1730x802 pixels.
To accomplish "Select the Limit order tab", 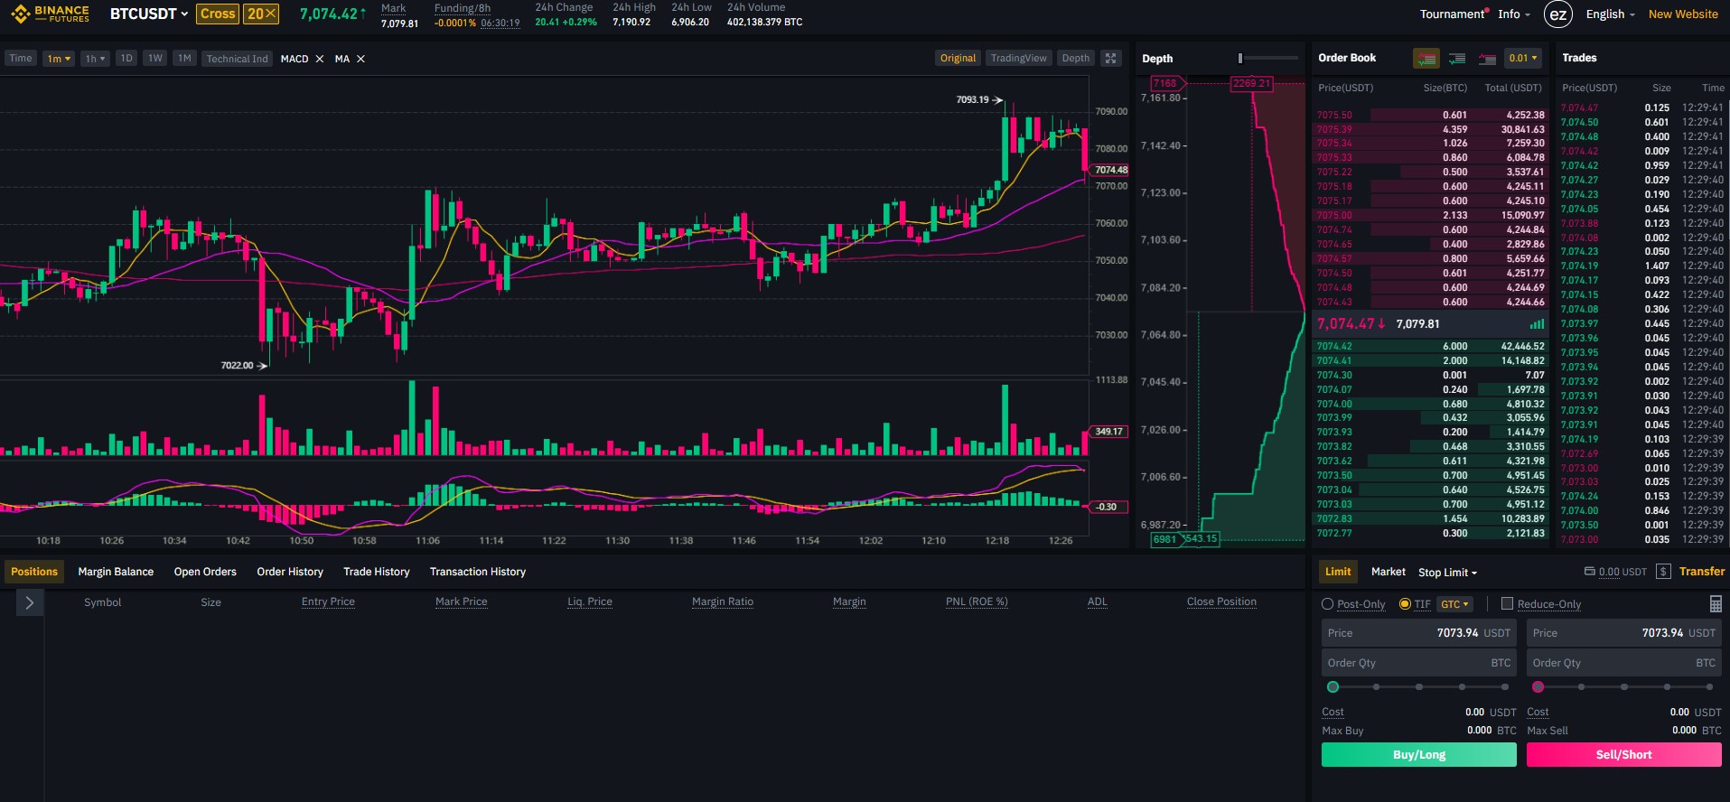I will pyautogui.click(x=1338, y=572).
